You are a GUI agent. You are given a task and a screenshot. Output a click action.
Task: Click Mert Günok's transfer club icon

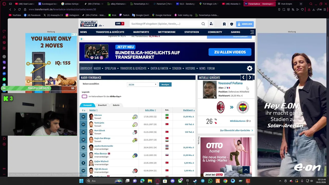[135, 132]
